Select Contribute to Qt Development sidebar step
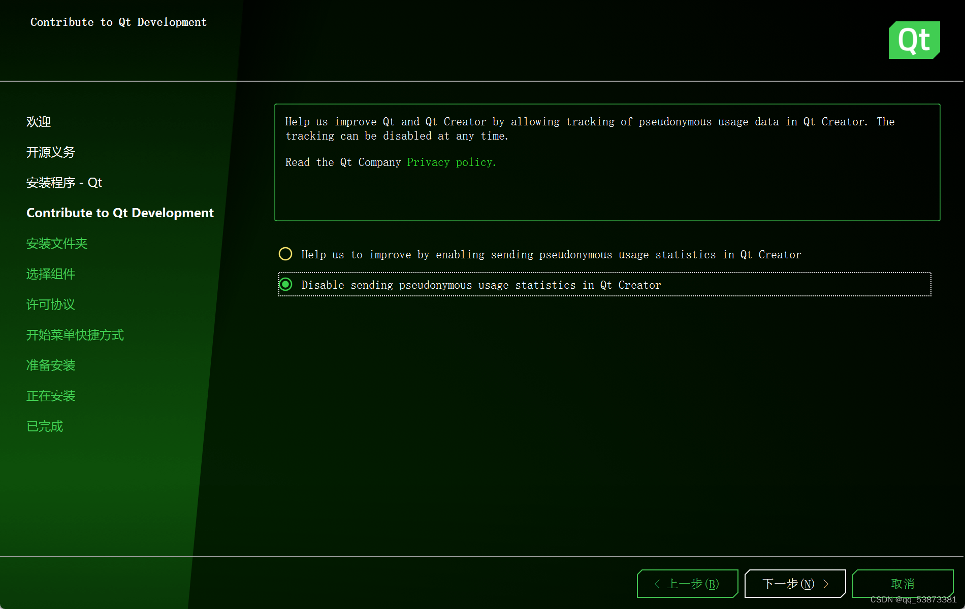The image size is (965, 609). pos(120,213)
